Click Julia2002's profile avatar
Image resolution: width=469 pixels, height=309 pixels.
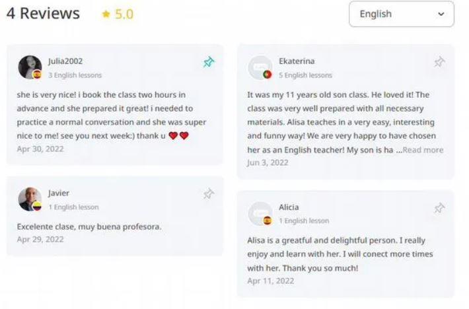point(30,67)
